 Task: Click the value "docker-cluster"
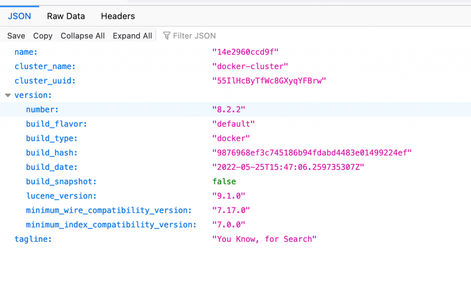coord(250,66)
